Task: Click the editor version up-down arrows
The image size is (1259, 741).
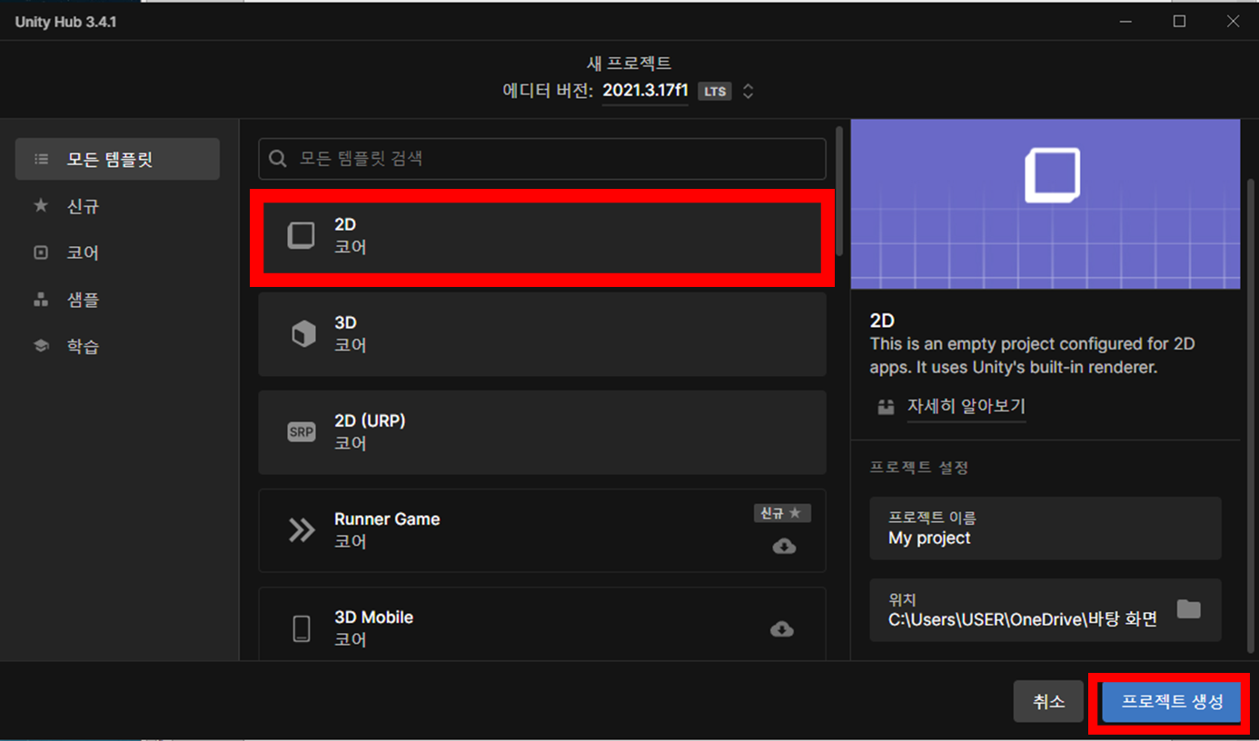Action: pyautogui.click(x=748, y=91)
